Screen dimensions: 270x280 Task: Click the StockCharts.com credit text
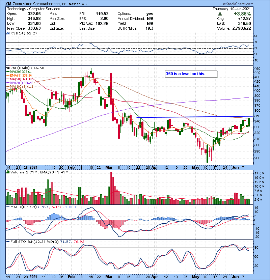click(x=238, y=4)
